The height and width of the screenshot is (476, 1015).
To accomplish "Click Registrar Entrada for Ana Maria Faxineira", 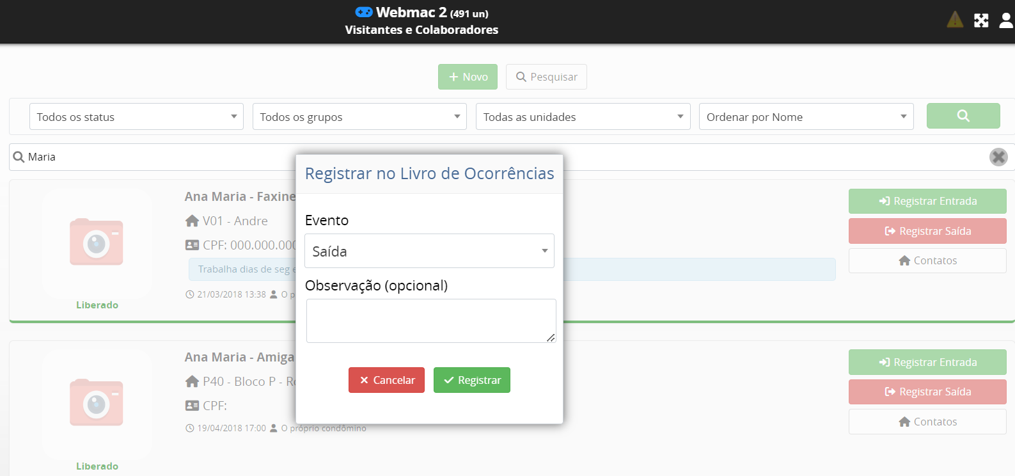I will click(x=927, y=201).
